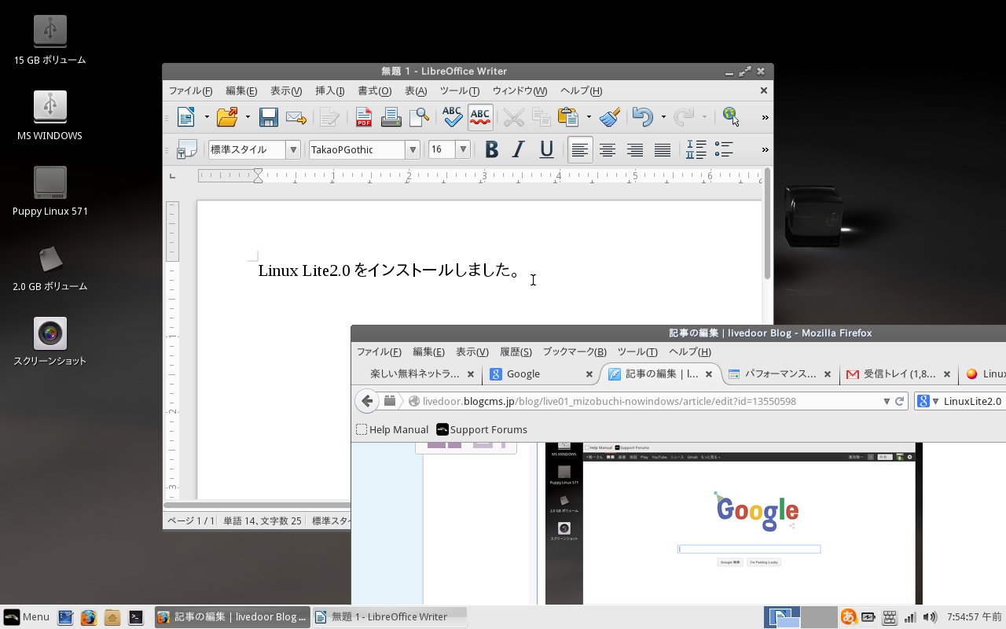1006x629 pixels.
Task: Open the MS WINDOWS desktop drive
Action: (50, 116)
